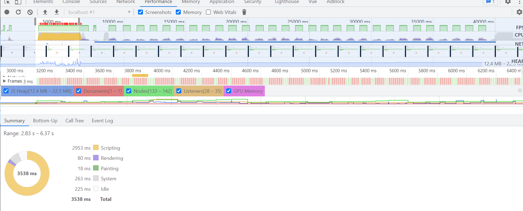The image size is (523, 211).
Task: Click the System gray legend swatch
Action: pos(96,178)
